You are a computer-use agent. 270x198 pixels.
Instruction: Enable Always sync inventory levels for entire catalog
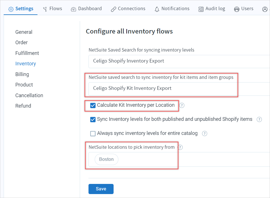click(93, 134)
